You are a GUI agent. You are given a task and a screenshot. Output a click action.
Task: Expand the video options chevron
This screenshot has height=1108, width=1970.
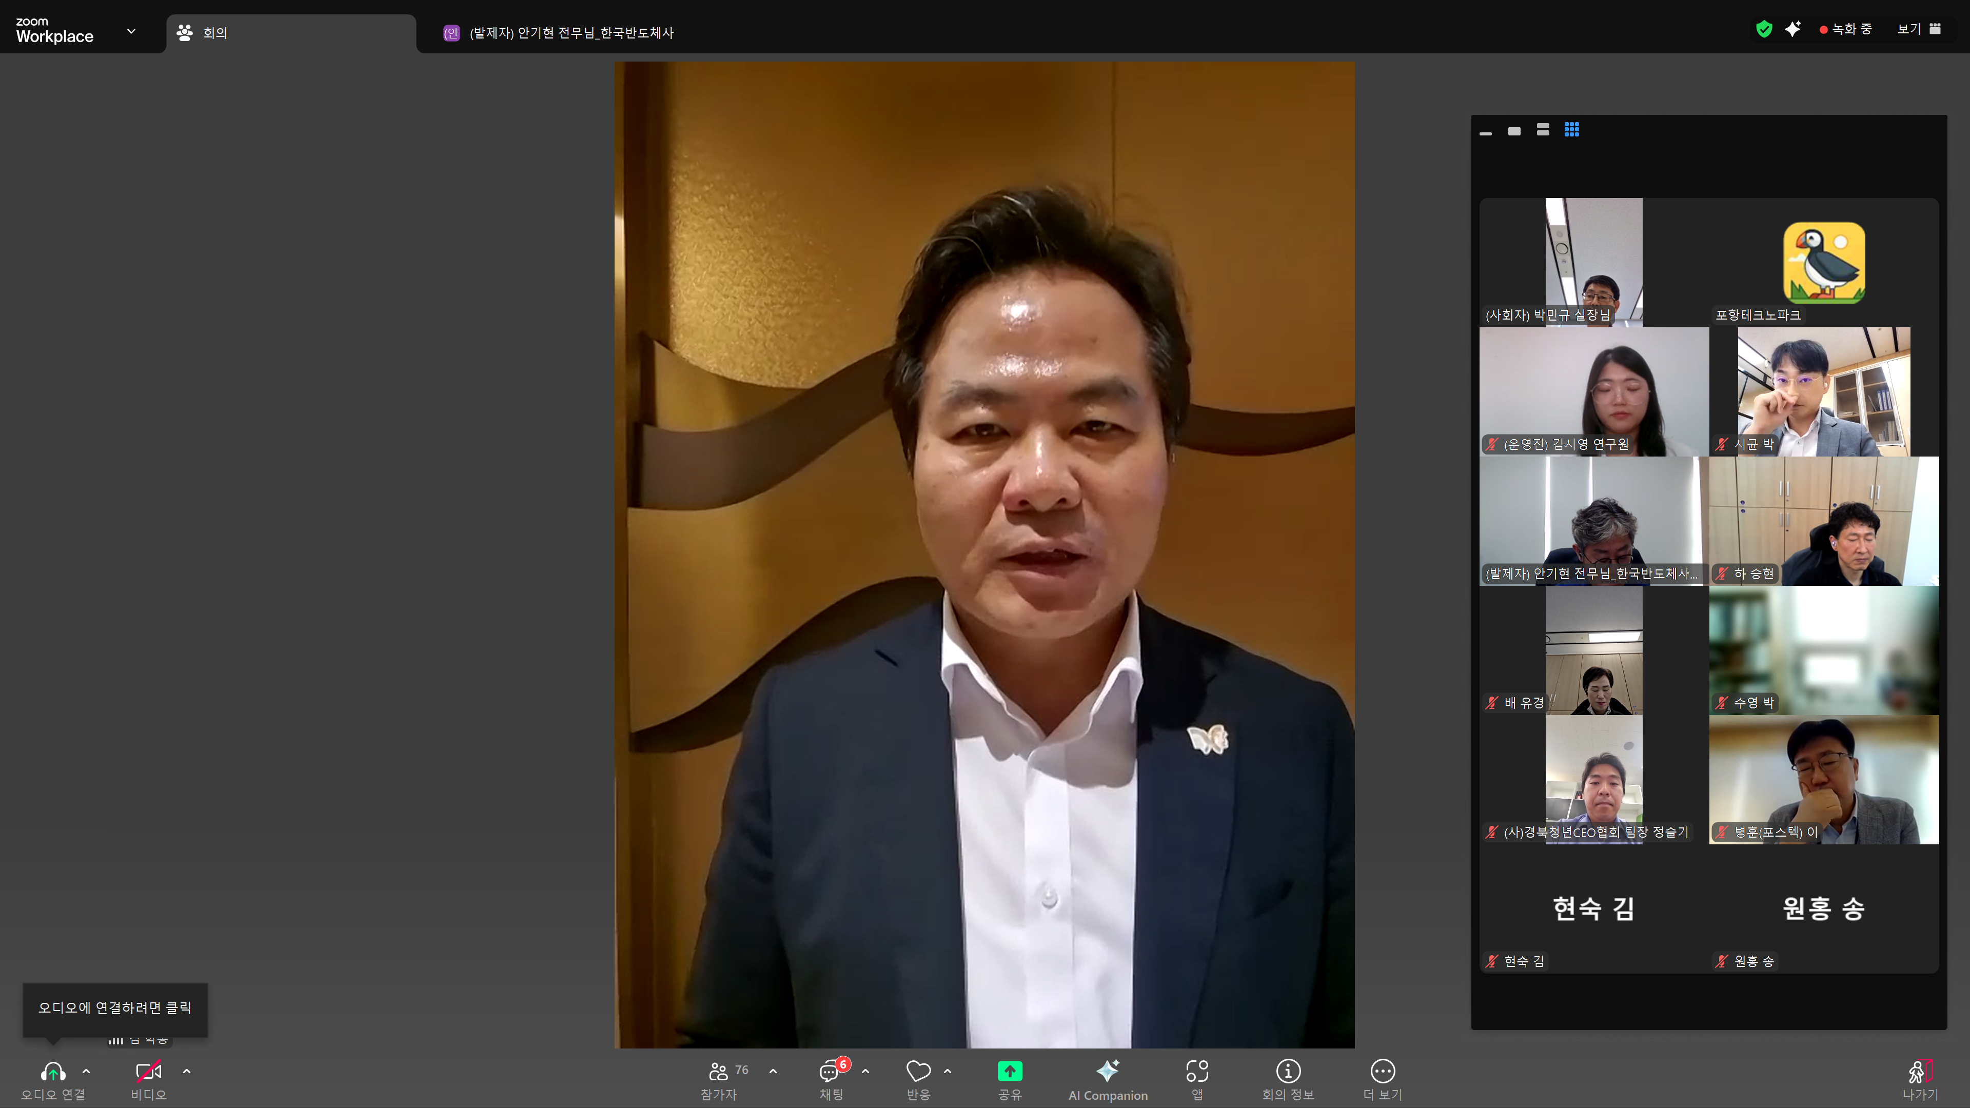[187, 1071]
